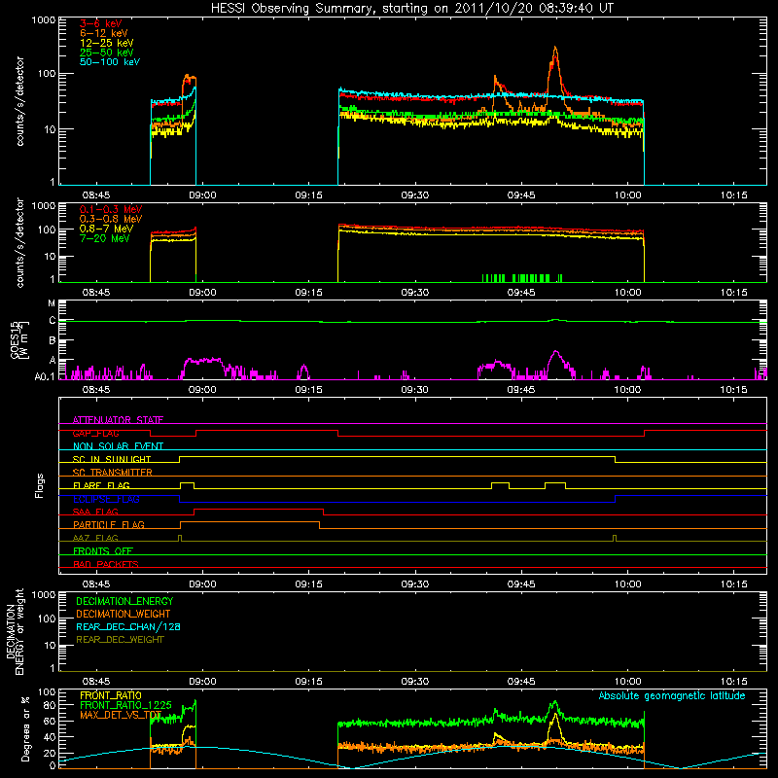Click the counts/s/detector title of keV panel
This screenshot has width=778, height=778.
point(19,101)
